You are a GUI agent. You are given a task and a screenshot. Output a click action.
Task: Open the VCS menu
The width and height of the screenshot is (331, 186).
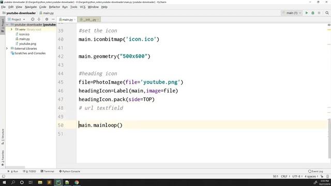(x=83, y=7)
